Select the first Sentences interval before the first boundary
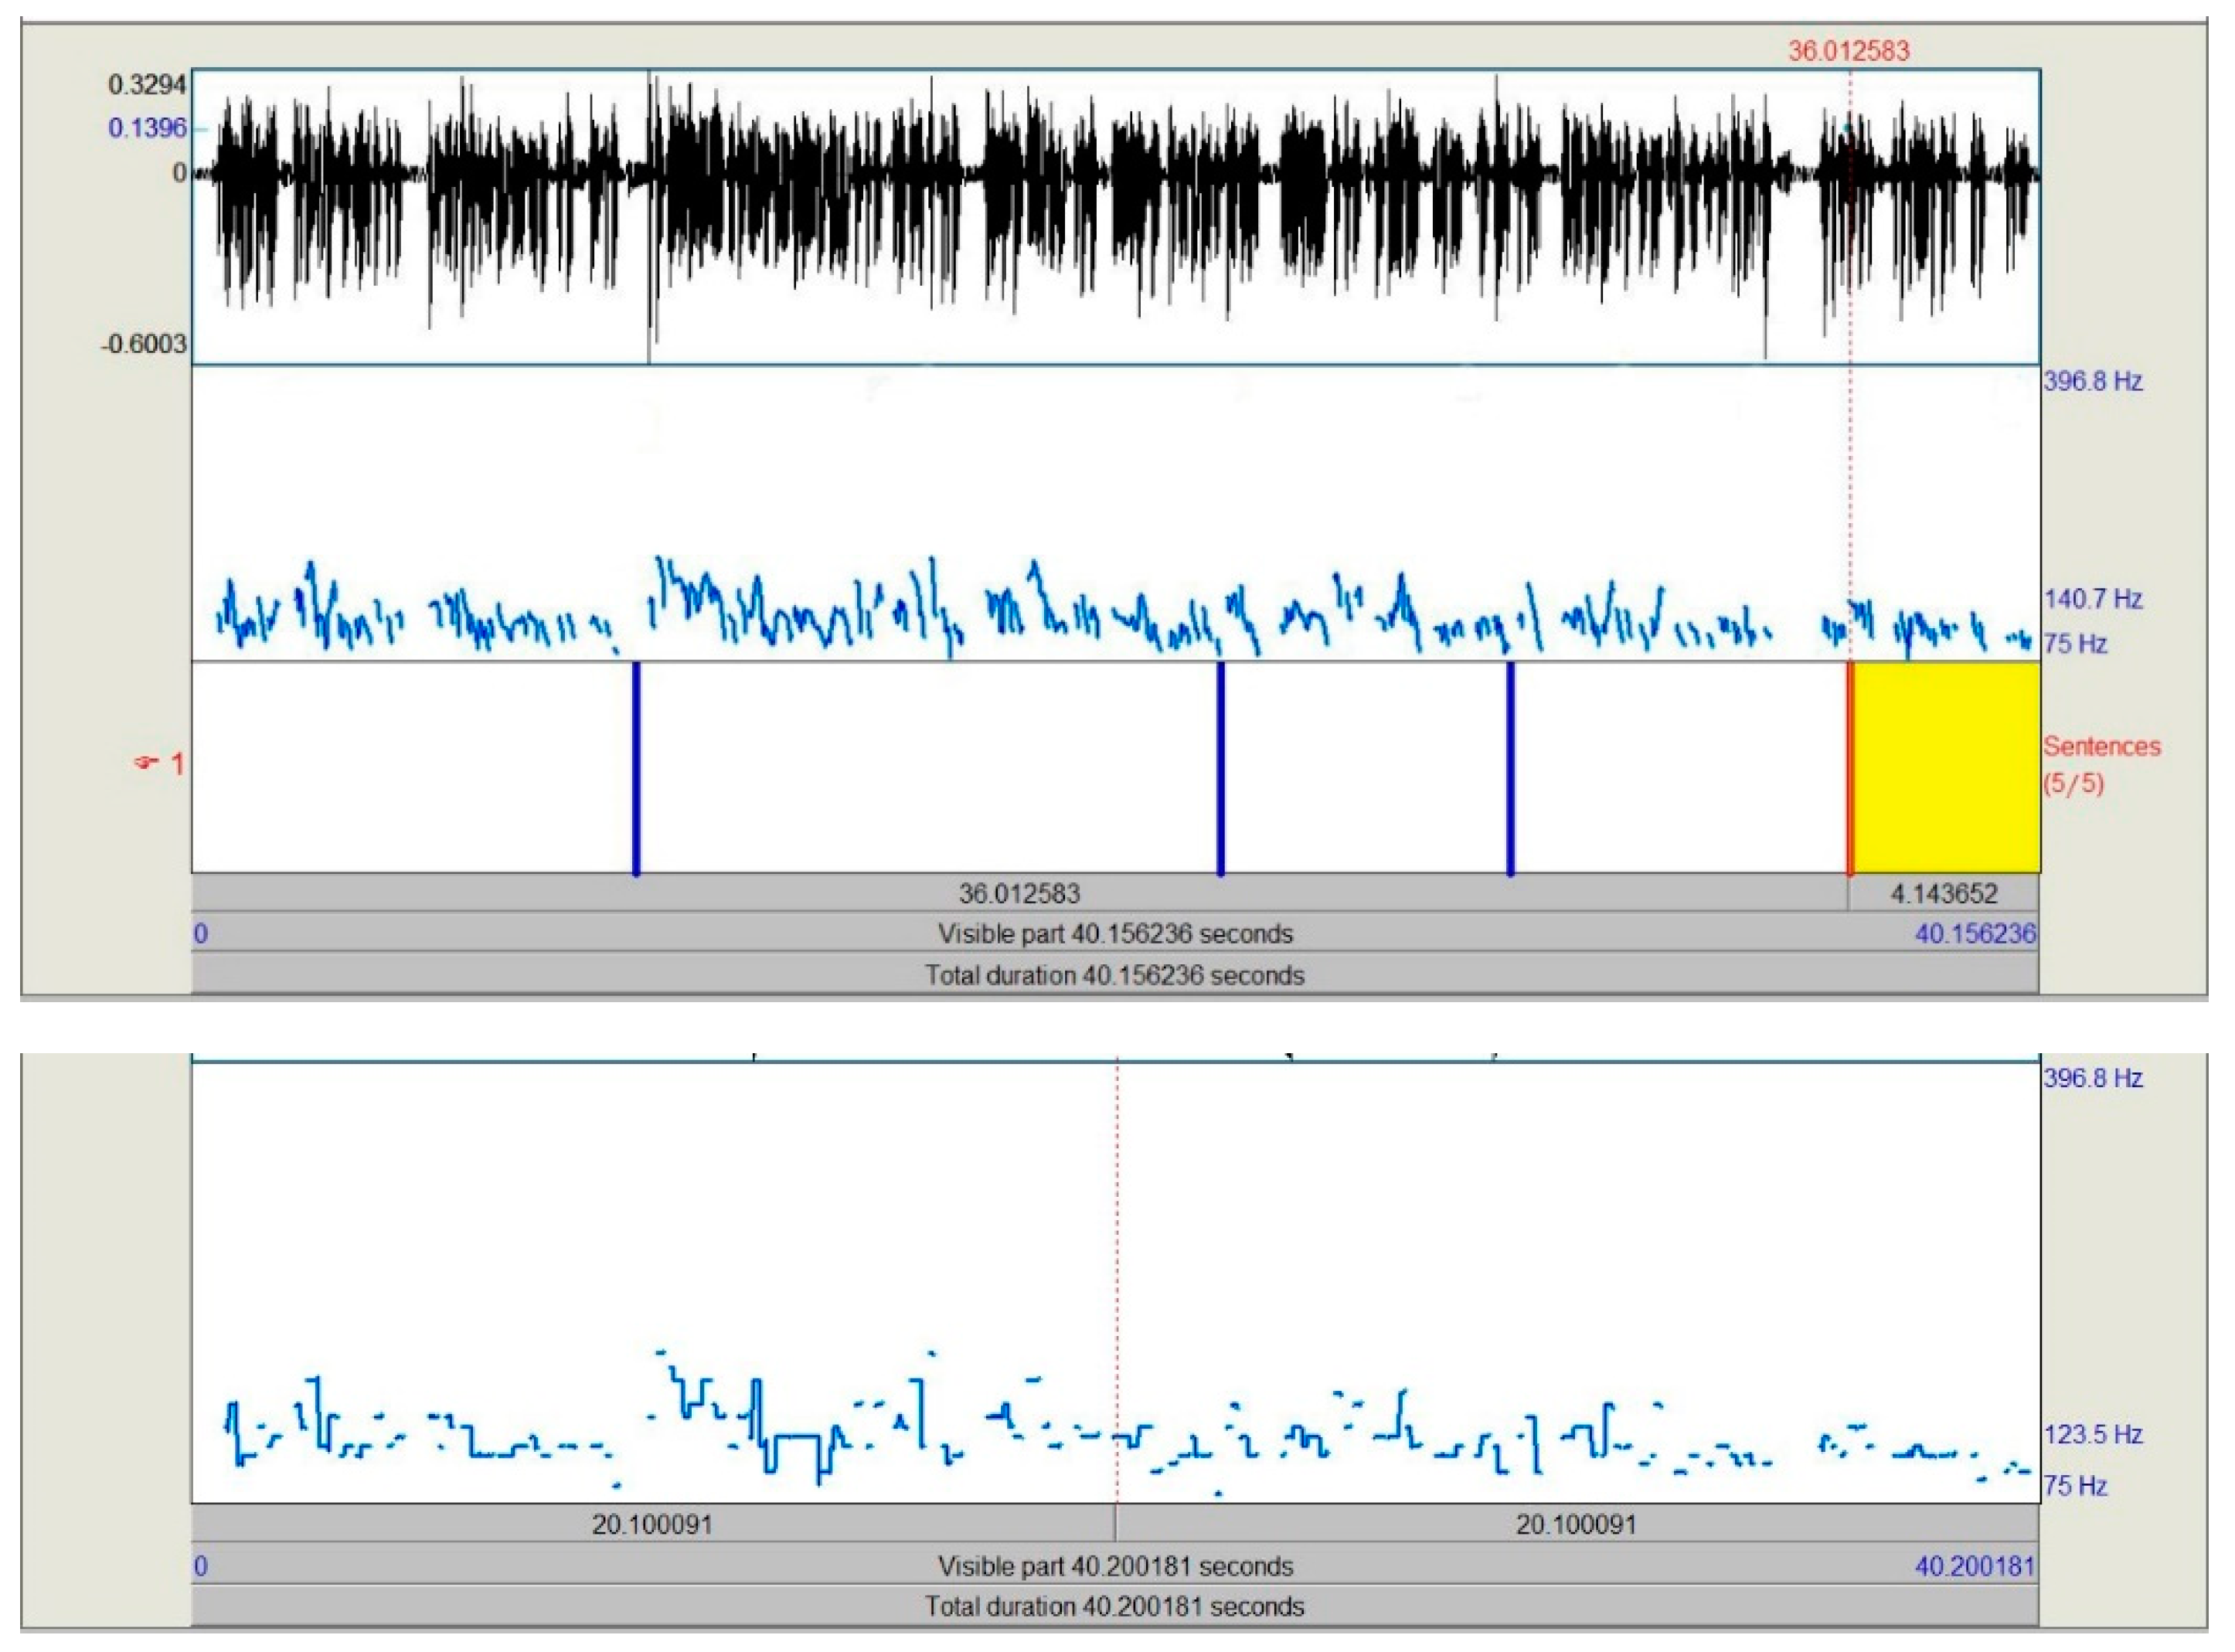This screenshot has height=1652, width=2235. click(x=411, y=767)
